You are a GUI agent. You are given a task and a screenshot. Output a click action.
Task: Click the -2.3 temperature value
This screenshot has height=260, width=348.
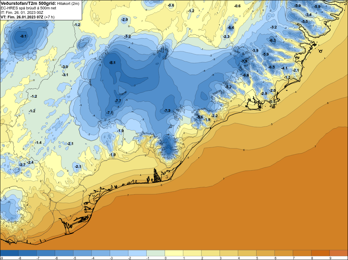click(x=227, y=36)
